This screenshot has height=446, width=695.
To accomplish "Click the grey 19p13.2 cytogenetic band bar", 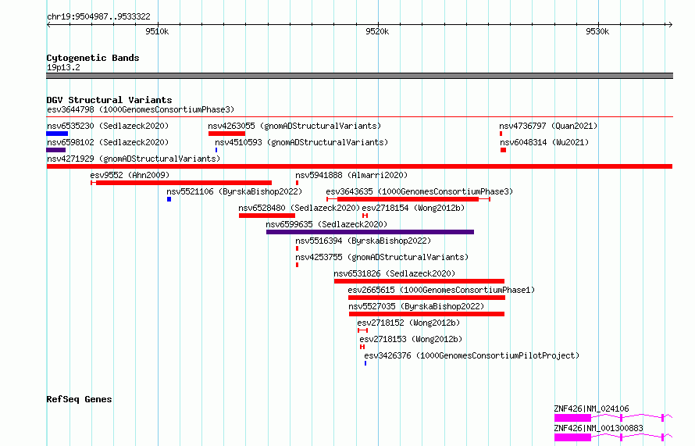I will (359, 76).
